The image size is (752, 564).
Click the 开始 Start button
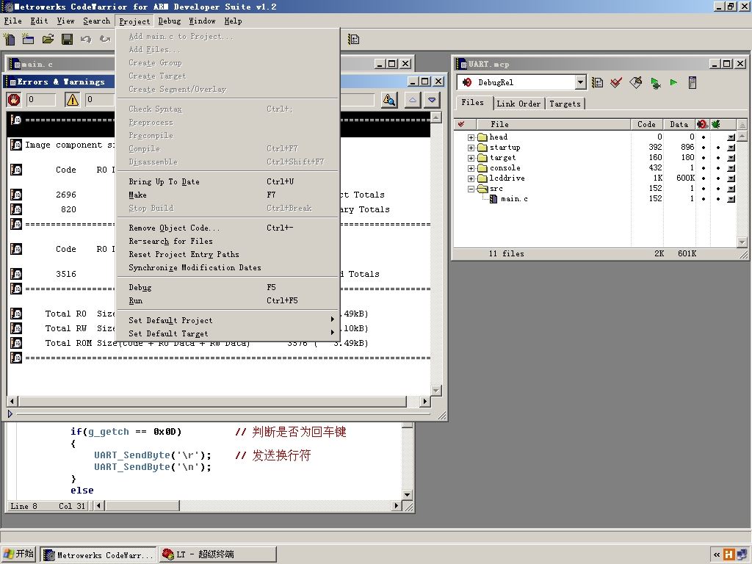18,554
